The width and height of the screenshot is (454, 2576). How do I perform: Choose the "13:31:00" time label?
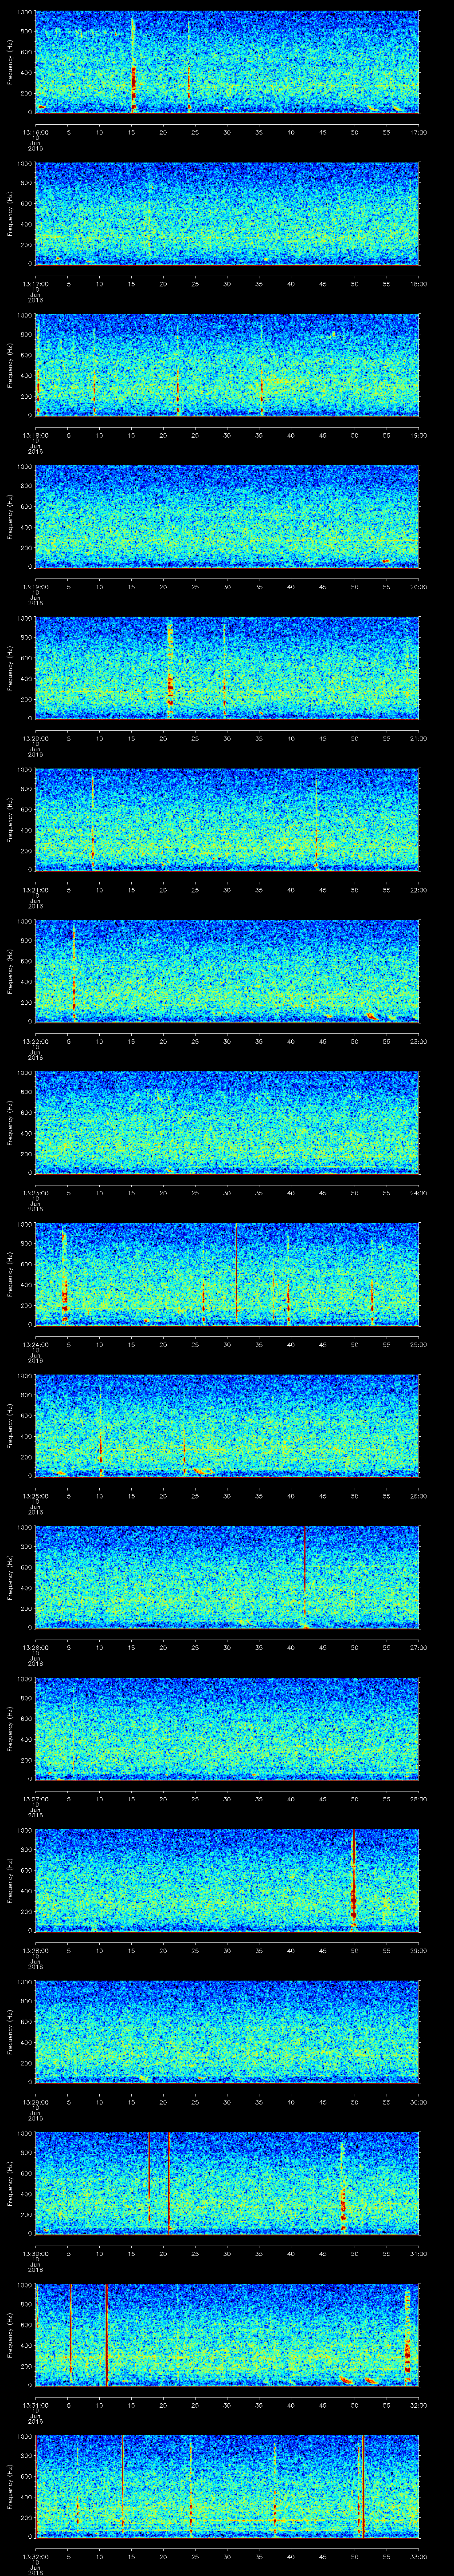36,2405
